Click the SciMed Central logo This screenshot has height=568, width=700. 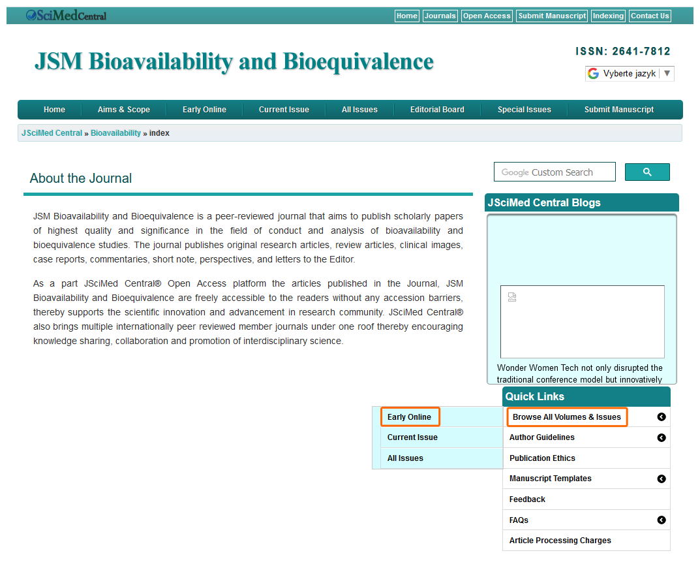point(66,16)
